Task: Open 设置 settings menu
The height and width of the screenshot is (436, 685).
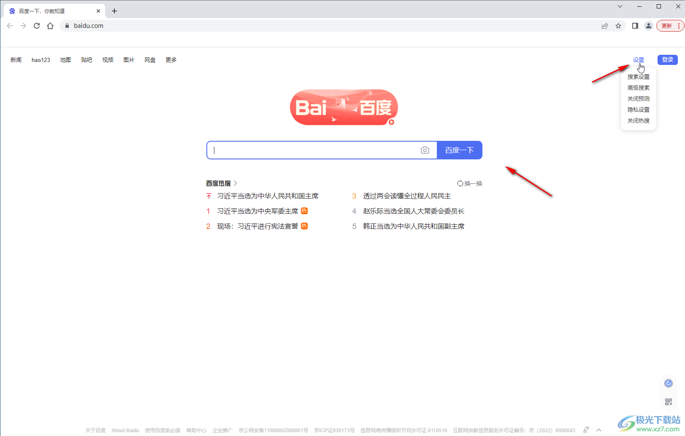Action: 639,60
